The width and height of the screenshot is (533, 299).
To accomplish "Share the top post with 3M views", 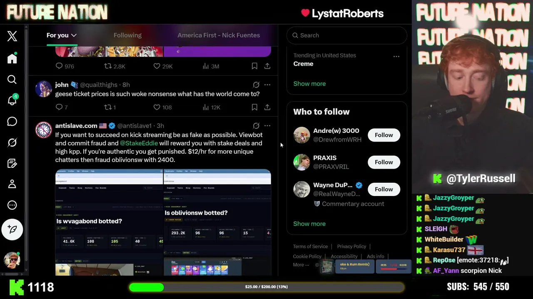I will pyautogui.click(x=267, y=66).
